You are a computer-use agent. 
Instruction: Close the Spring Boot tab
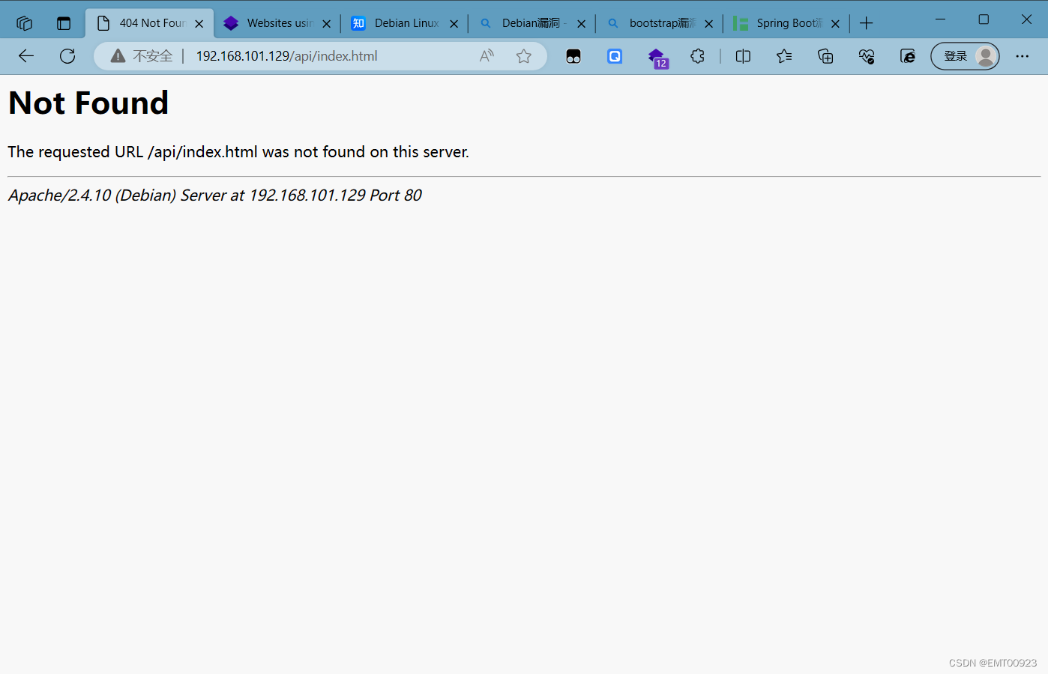(x=836, y=24)
